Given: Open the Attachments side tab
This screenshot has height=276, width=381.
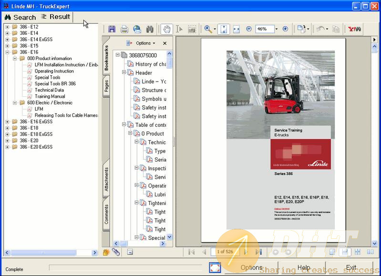Looking at the screenshot, I should click(106, 179).
